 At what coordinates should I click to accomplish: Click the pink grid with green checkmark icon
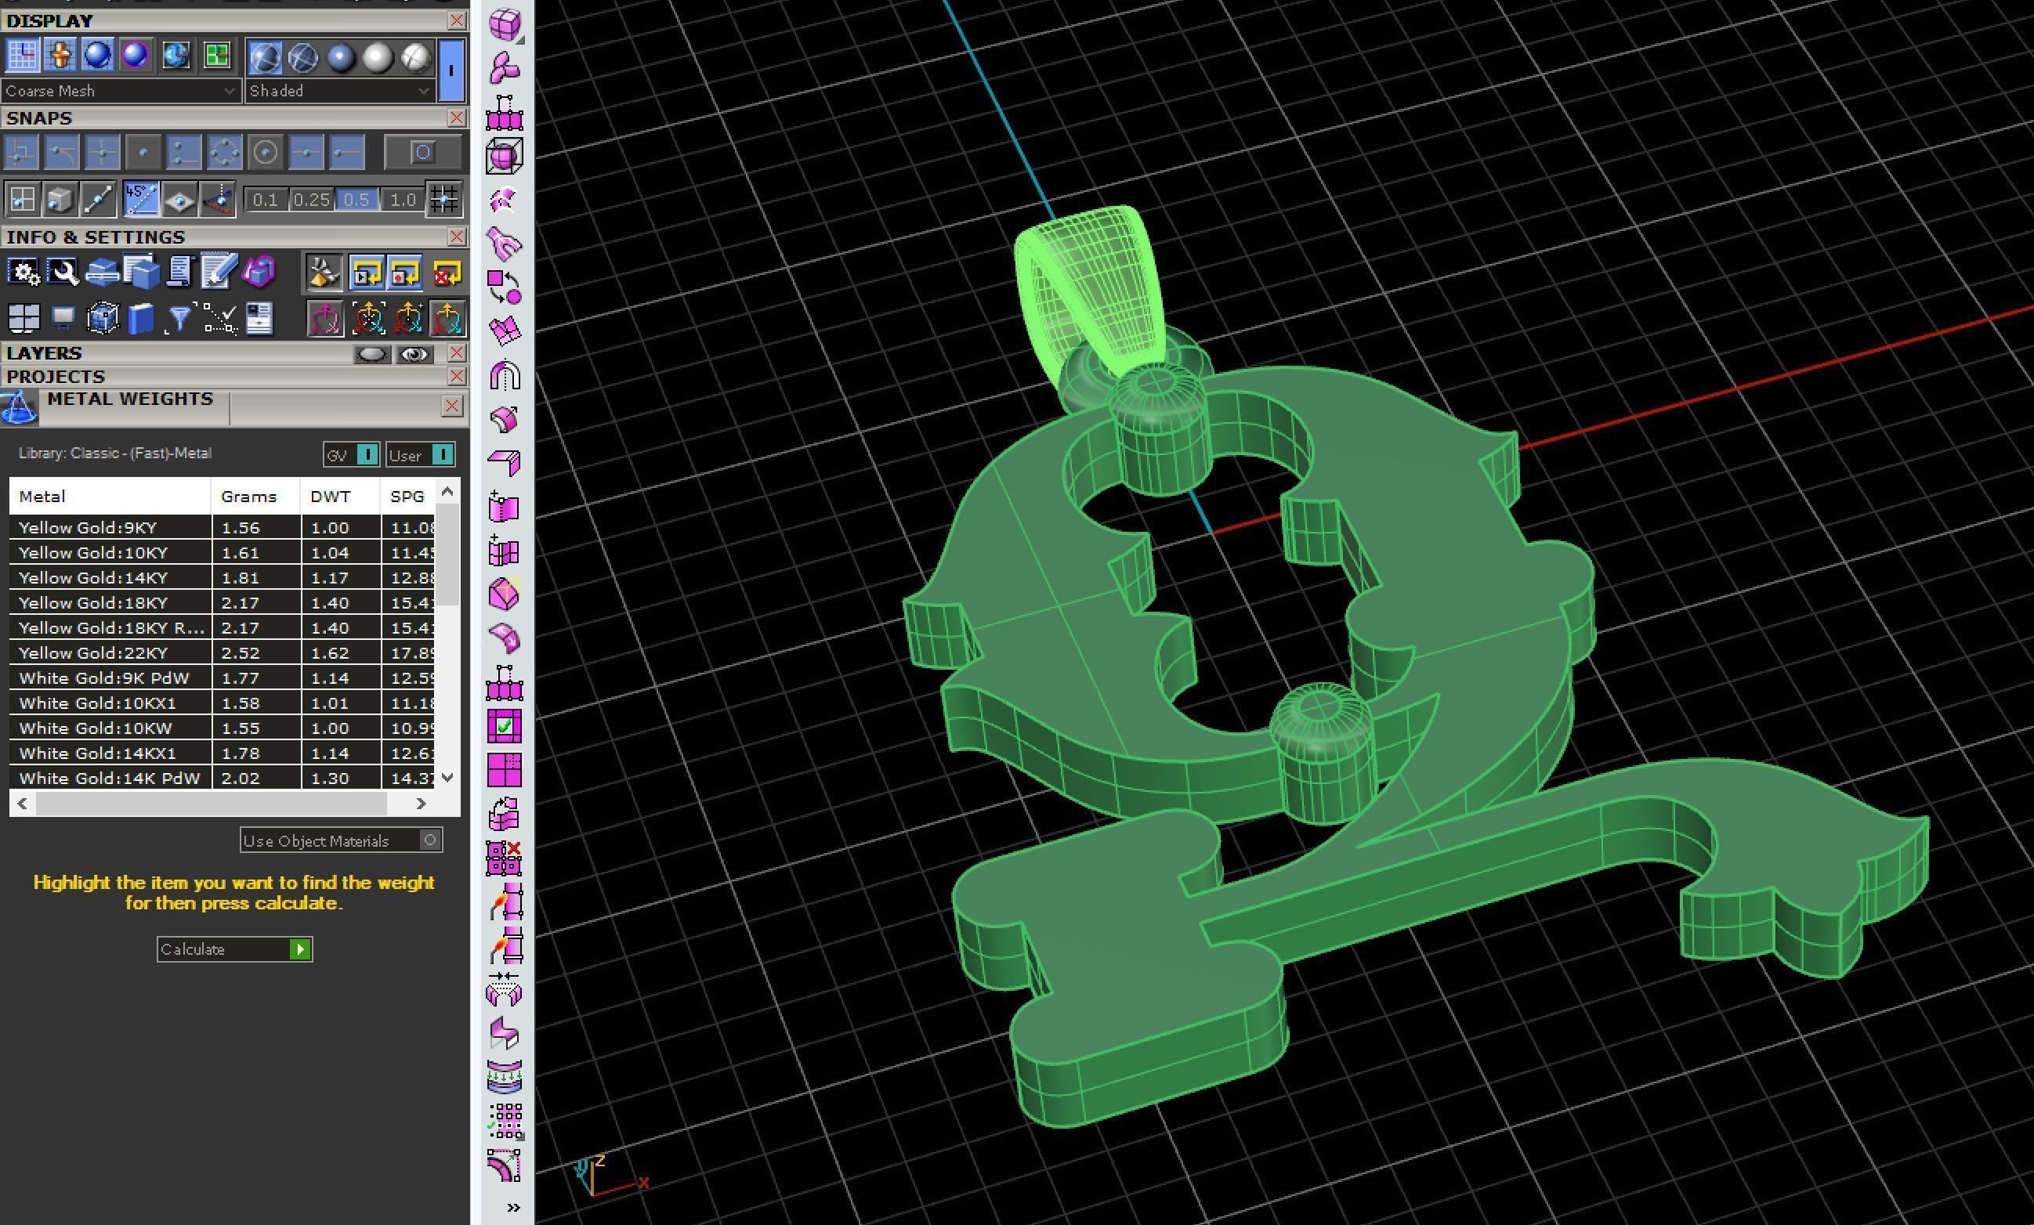click(x=505, y=726)
